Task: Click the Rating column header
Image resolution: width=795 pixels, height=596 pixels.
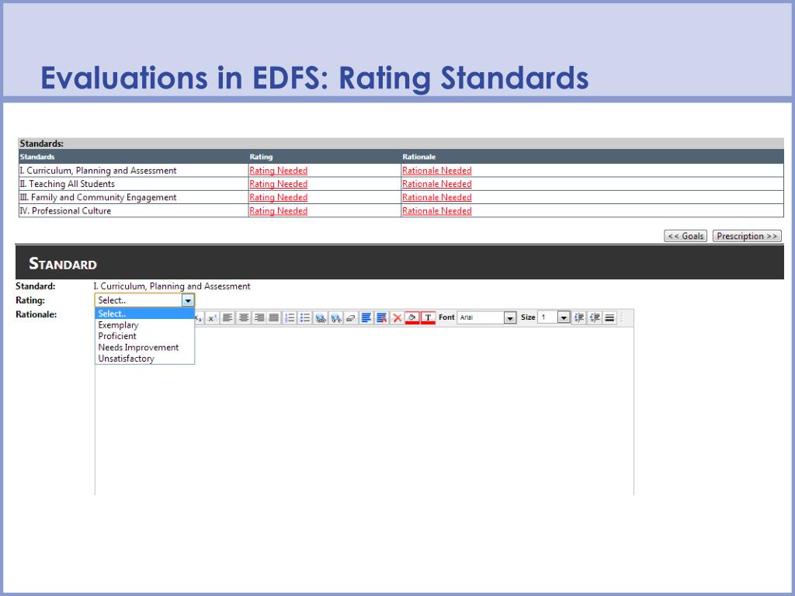Action: pos(261,157)
